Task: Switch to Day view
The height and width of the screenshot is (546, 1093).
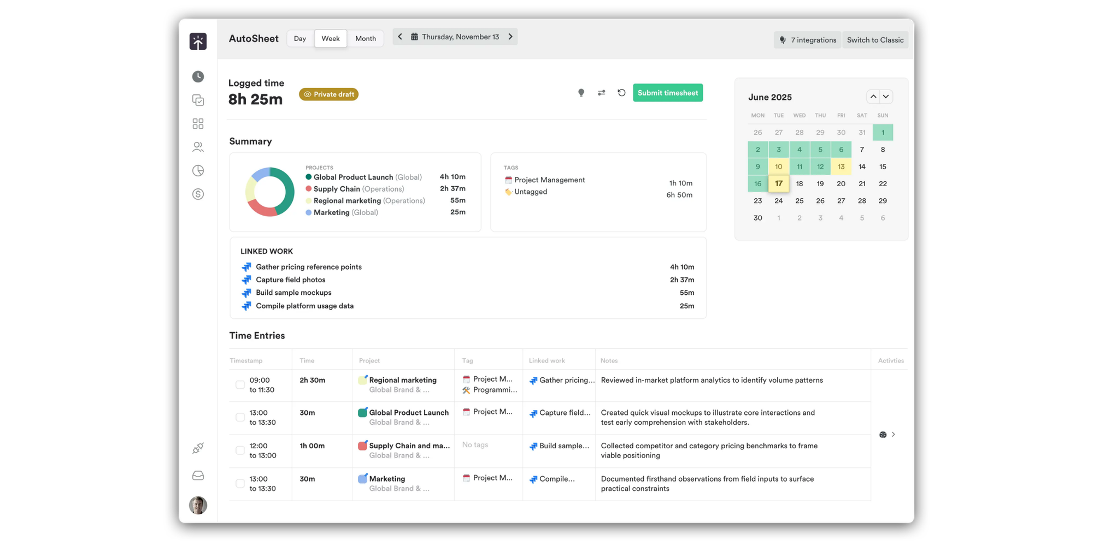Action: (x=300, y=38)
